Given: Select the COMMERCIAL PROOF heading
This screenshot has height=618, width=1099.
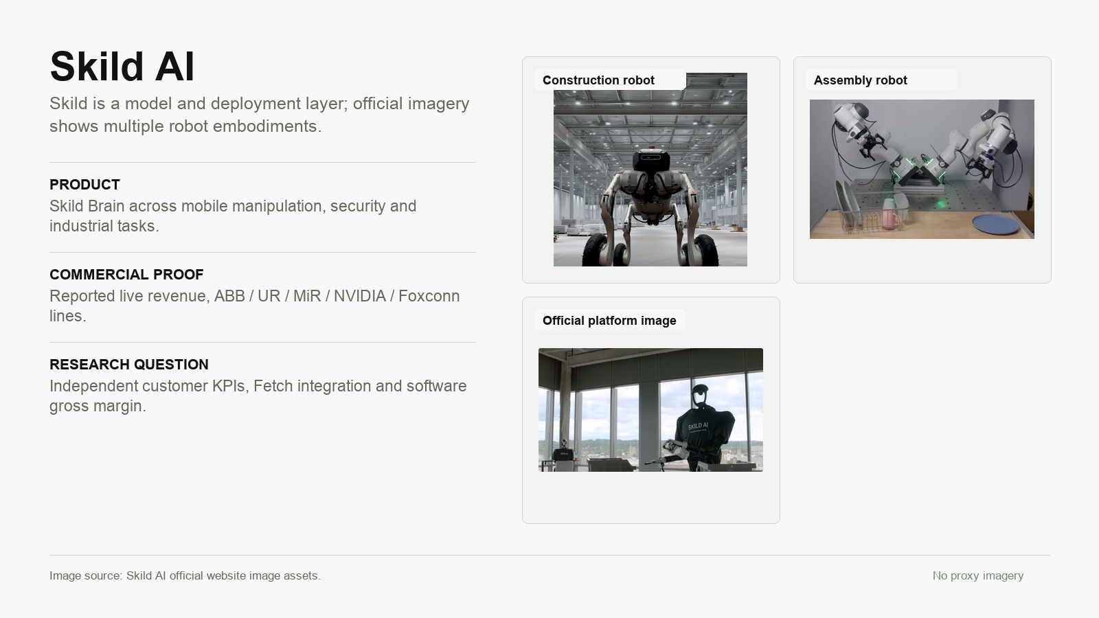Looking at the screenshot, I should pyautogui.click(x=126, y=275).
